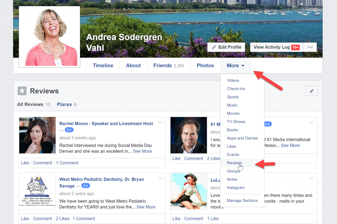Screen dimensions: 337x224
Task: Click the View Activity Log button
Action: tap(272, 47)
